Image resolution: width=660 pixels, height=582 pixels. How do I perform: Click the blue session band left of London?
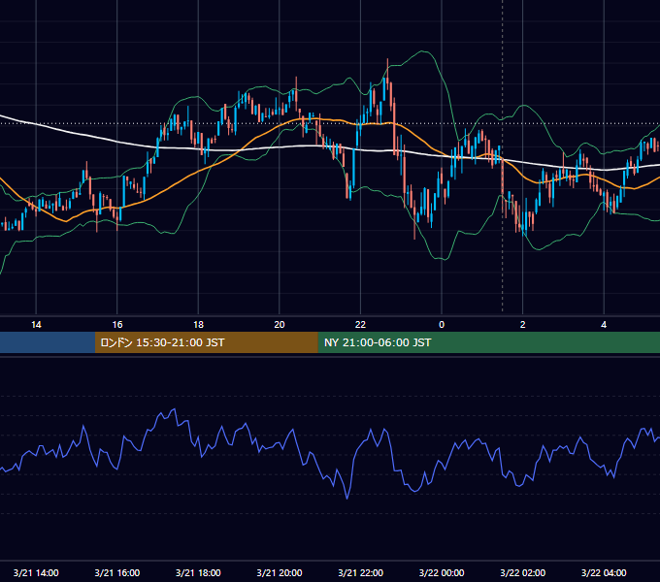(x=48, y=342)
